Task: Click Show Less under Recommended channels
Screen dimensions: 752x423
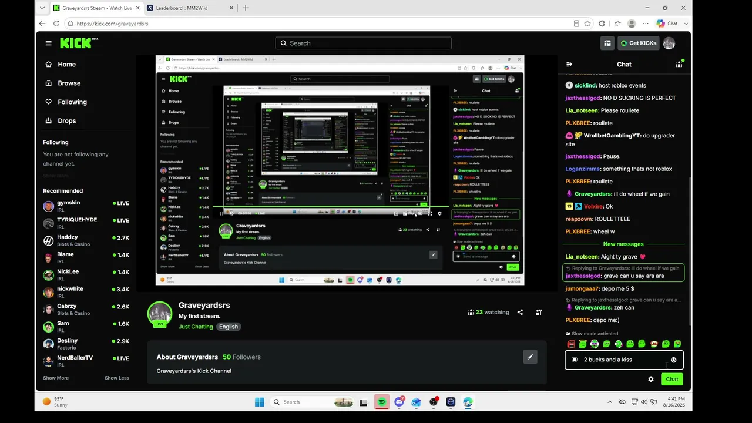Action: [x=117, y=378]
